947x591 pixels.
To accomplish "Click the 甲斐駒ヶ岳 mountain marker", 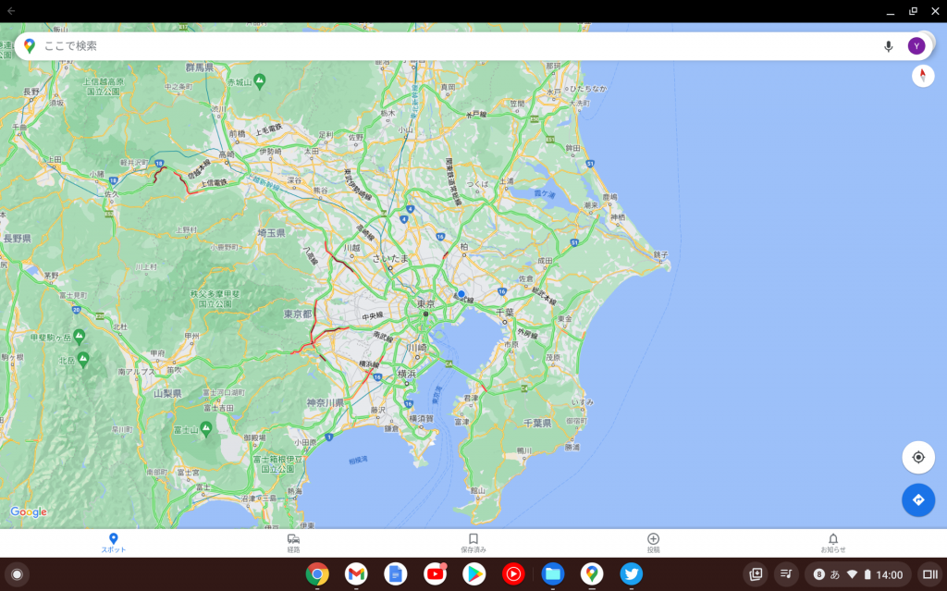I will [x=80, y=336].
